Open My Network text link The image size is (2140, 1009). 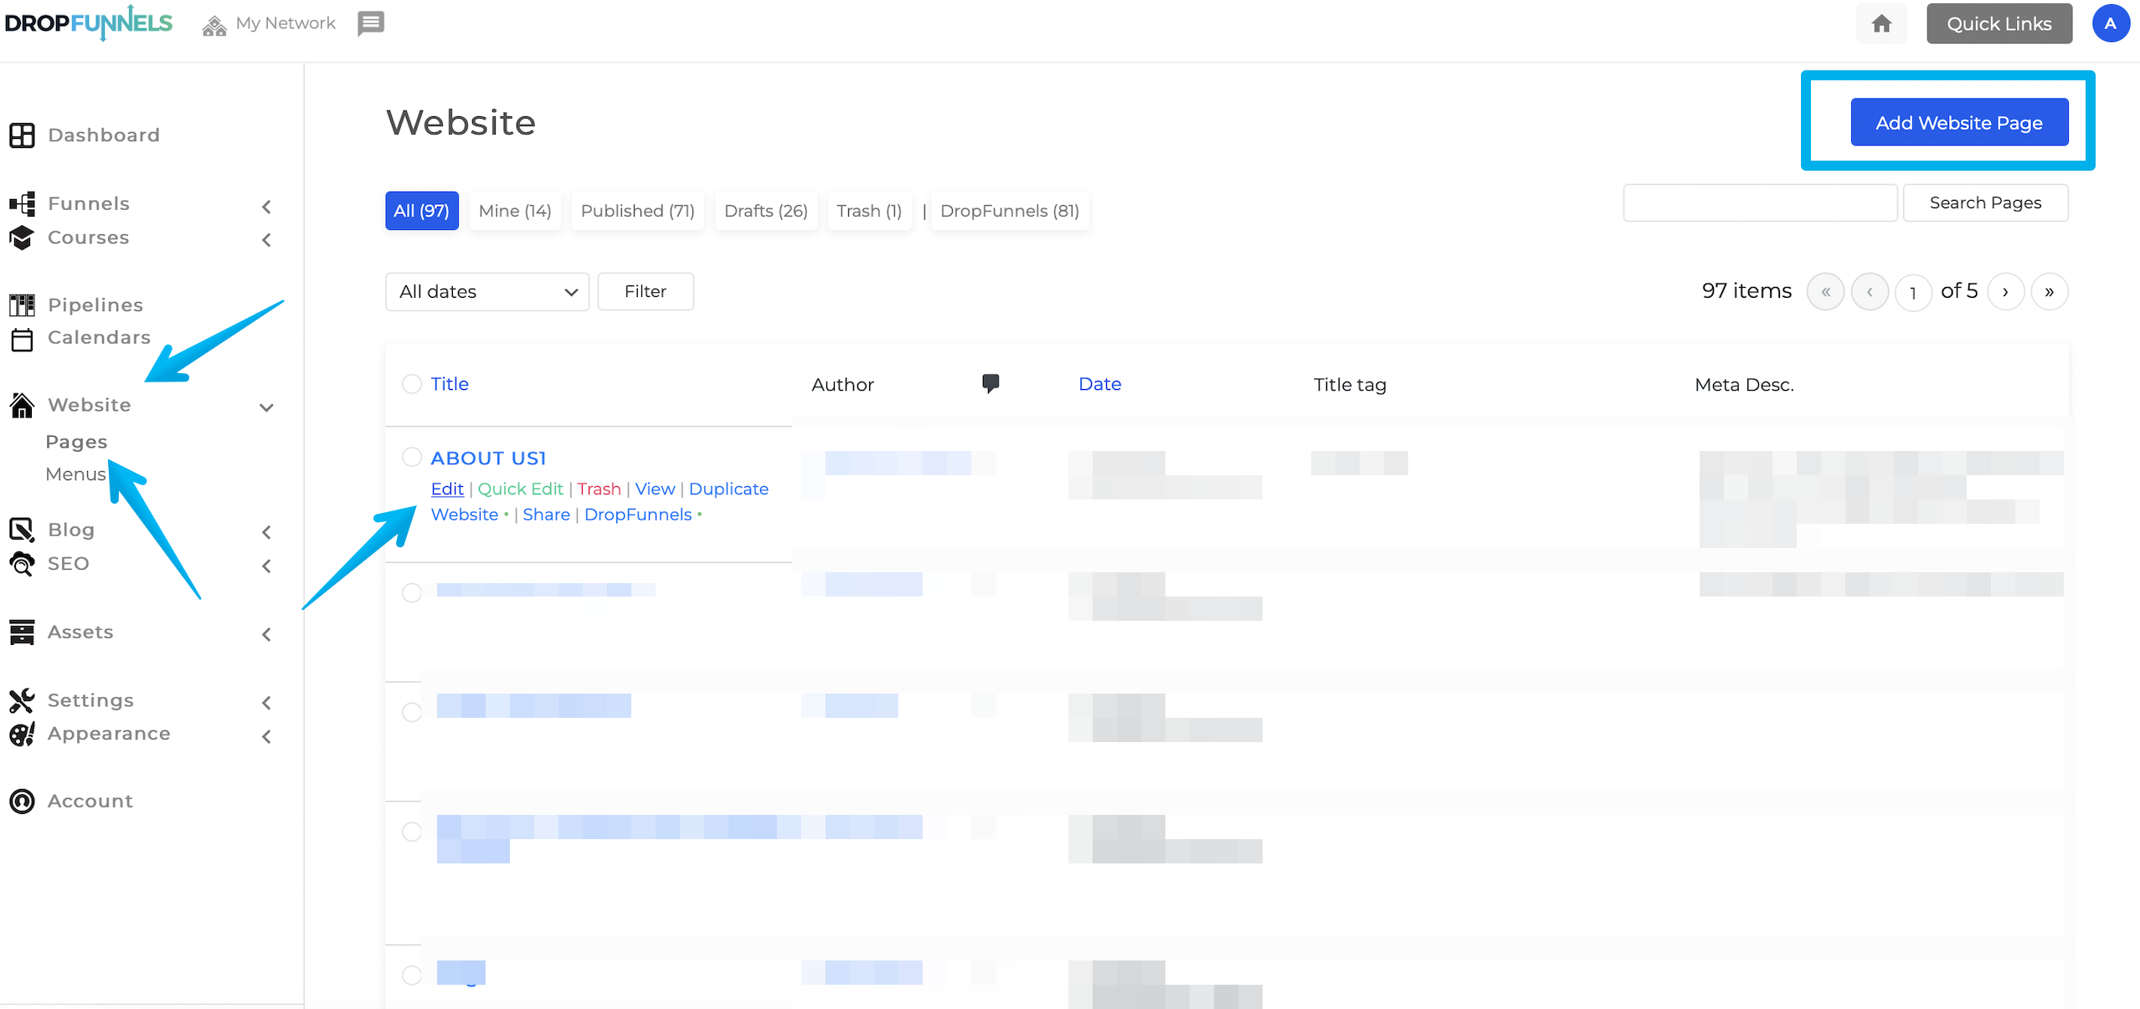[286, 23]
